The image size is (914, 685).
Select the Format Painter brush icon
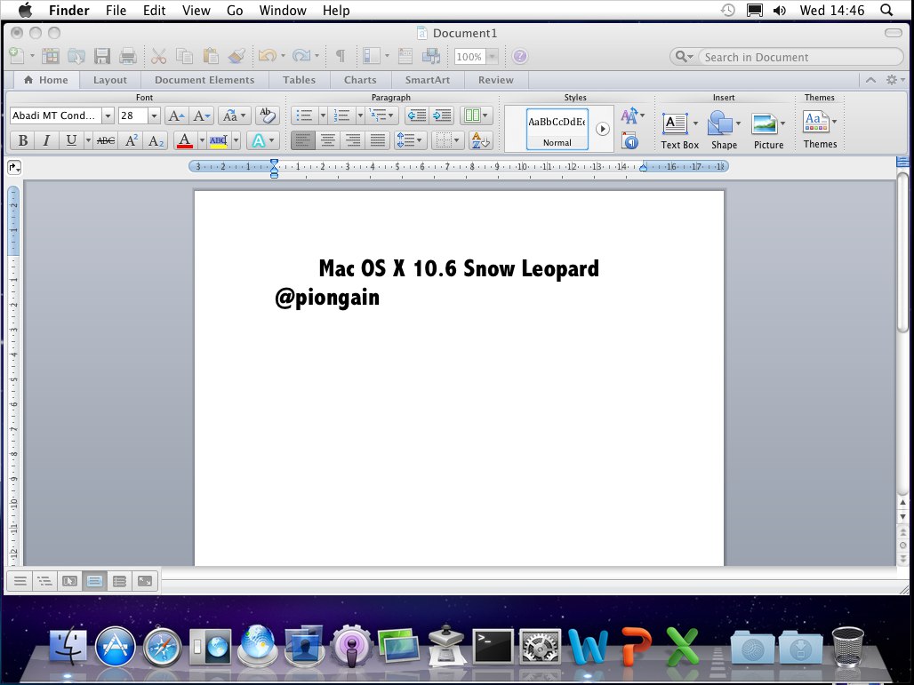[x=237, y=56]
